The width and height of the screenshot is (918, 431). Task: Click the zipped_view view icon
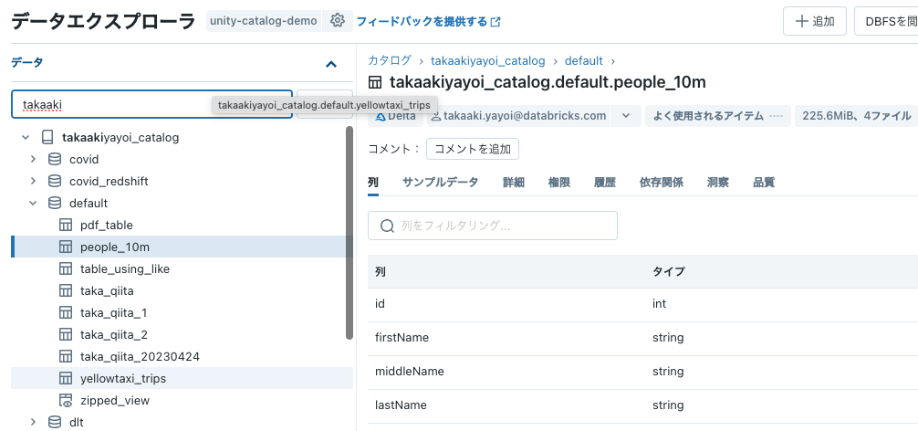(66, 401)
